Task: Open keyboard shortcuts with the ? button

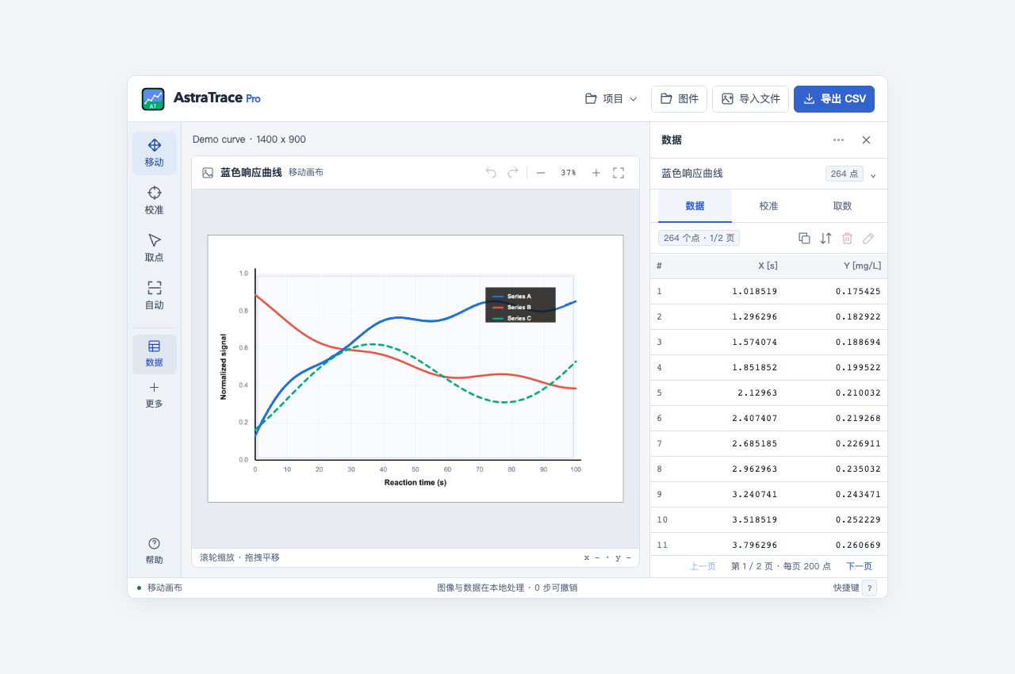Action: [x=869, y=588]
